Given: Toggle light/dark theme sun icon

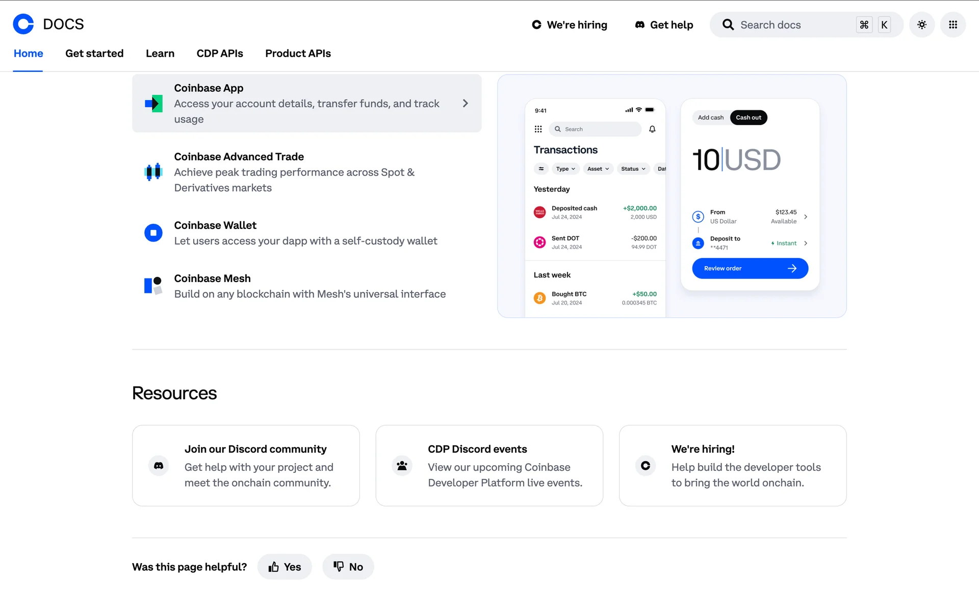Looking at the screenshot, I should click(x=921, y=24).
